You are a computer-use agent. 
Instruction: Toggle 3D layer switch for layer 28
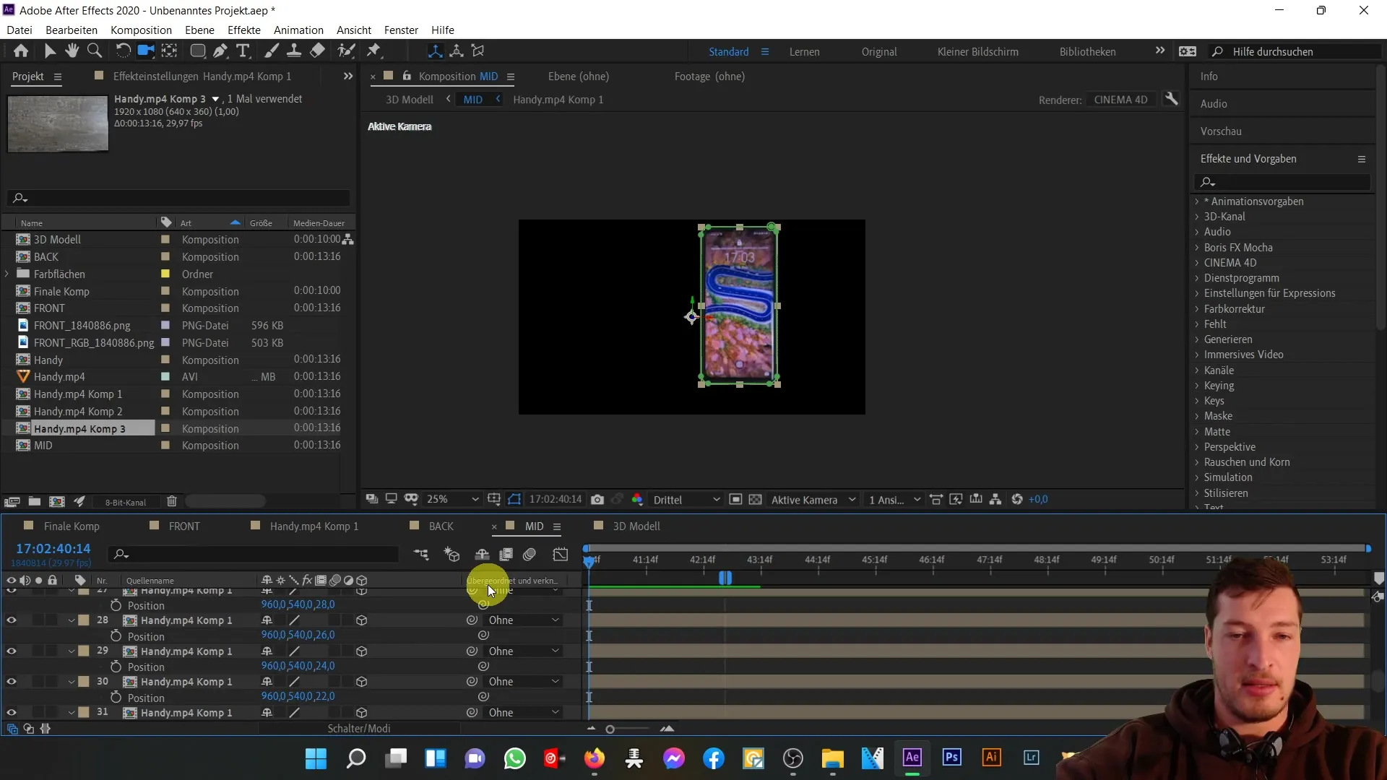(x=362, y=620)
